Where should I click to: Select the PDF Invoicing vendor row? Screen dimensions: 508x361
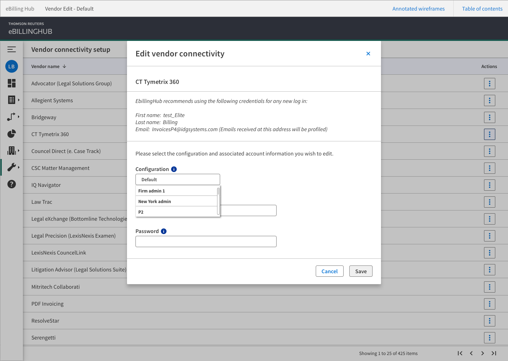[x=265, y=304]
